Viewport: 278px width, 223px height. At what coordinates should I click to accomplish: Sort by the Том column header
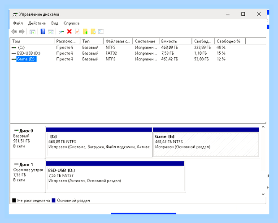tap(32, 41)
